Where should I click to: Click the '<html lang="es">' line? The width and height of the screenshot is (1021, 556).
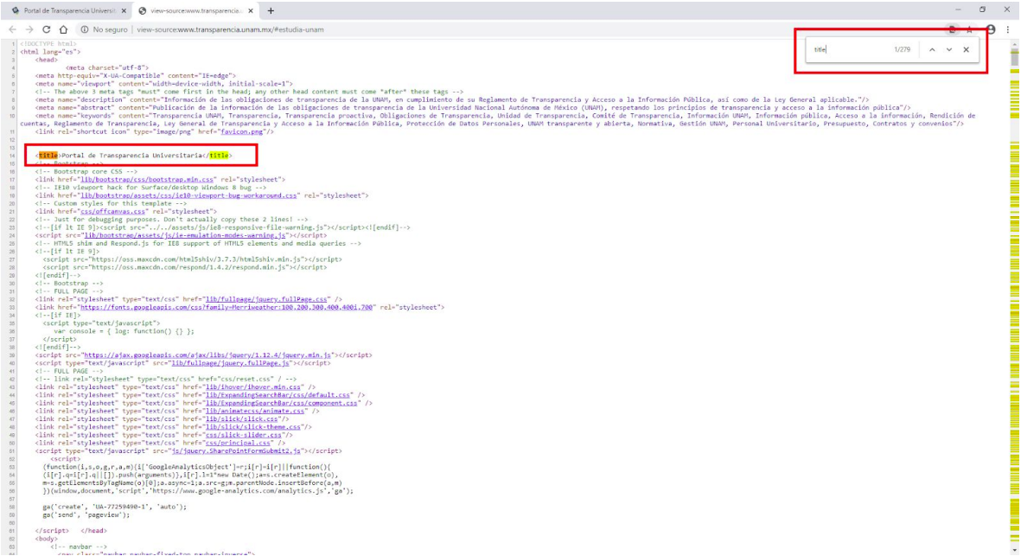50,51
